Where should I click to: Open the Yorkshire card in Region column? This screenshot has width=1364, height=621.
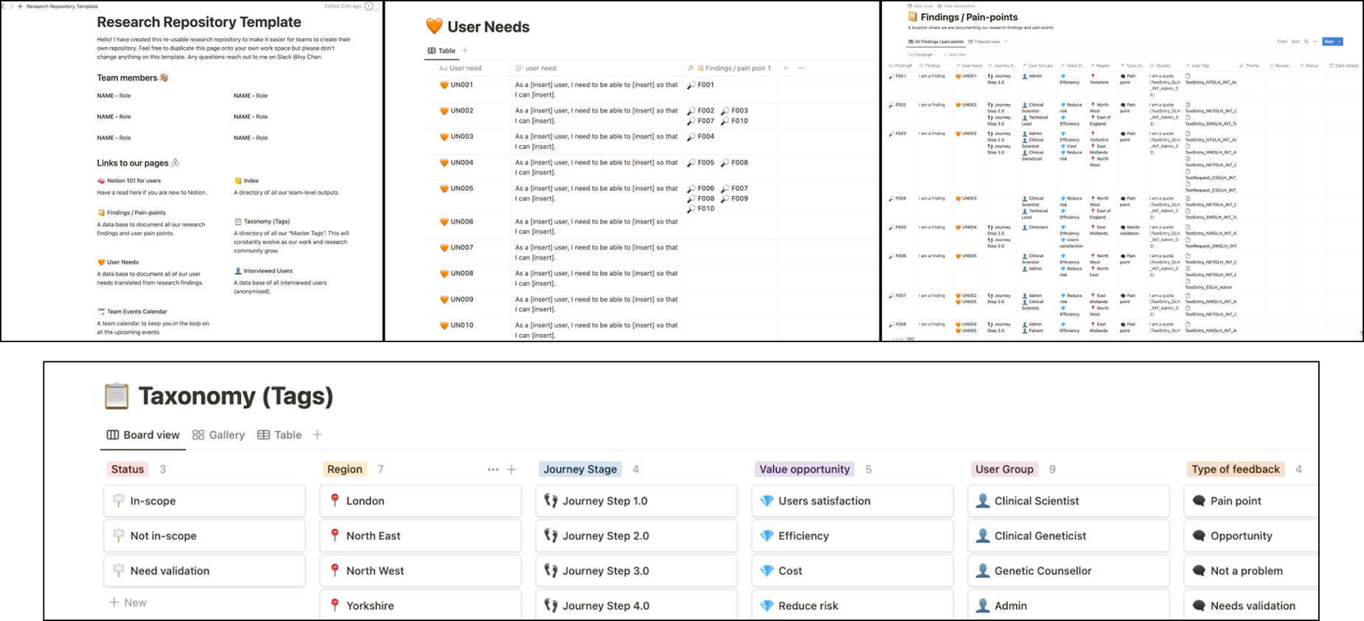pos(420,606)
